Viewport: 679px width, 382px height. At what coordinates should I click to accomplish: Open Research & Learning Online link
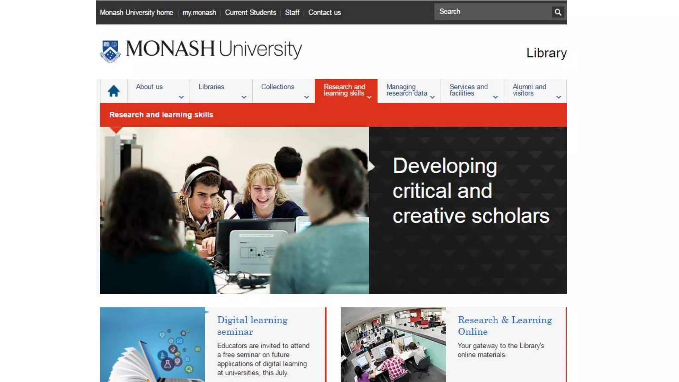(x=505, y=326)
